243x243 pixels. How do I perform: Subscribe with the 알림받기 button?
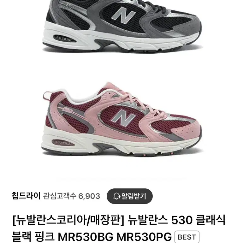130,196
